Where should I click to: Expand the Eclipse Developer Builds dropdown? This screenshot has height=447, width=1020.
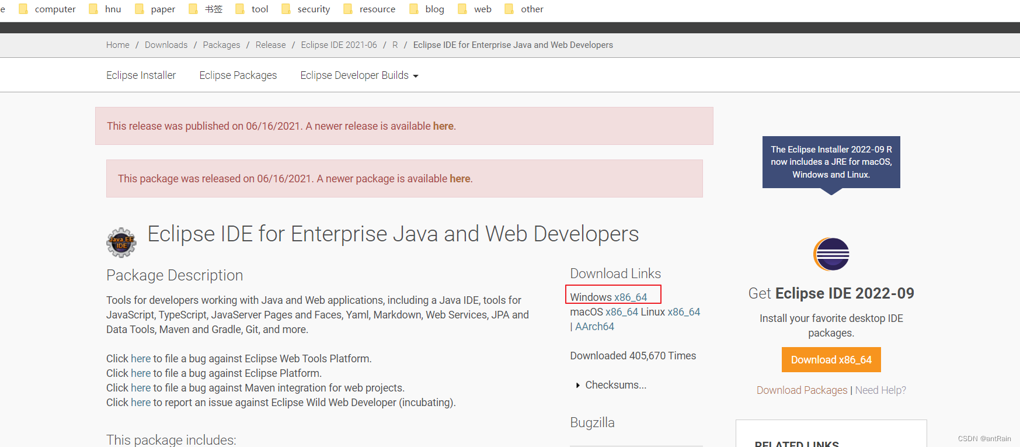(x=359, y=75)
